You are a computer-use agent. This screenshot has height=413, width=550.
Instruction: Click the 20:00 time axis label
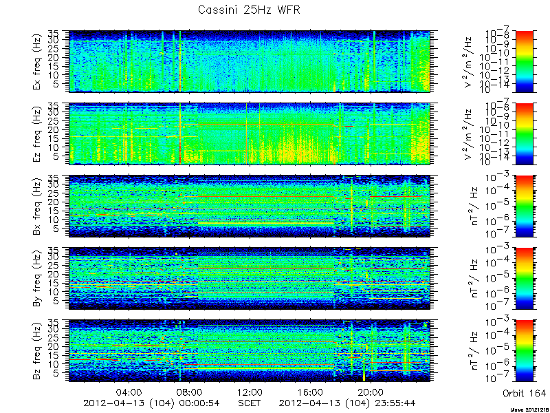coord(371,392)
